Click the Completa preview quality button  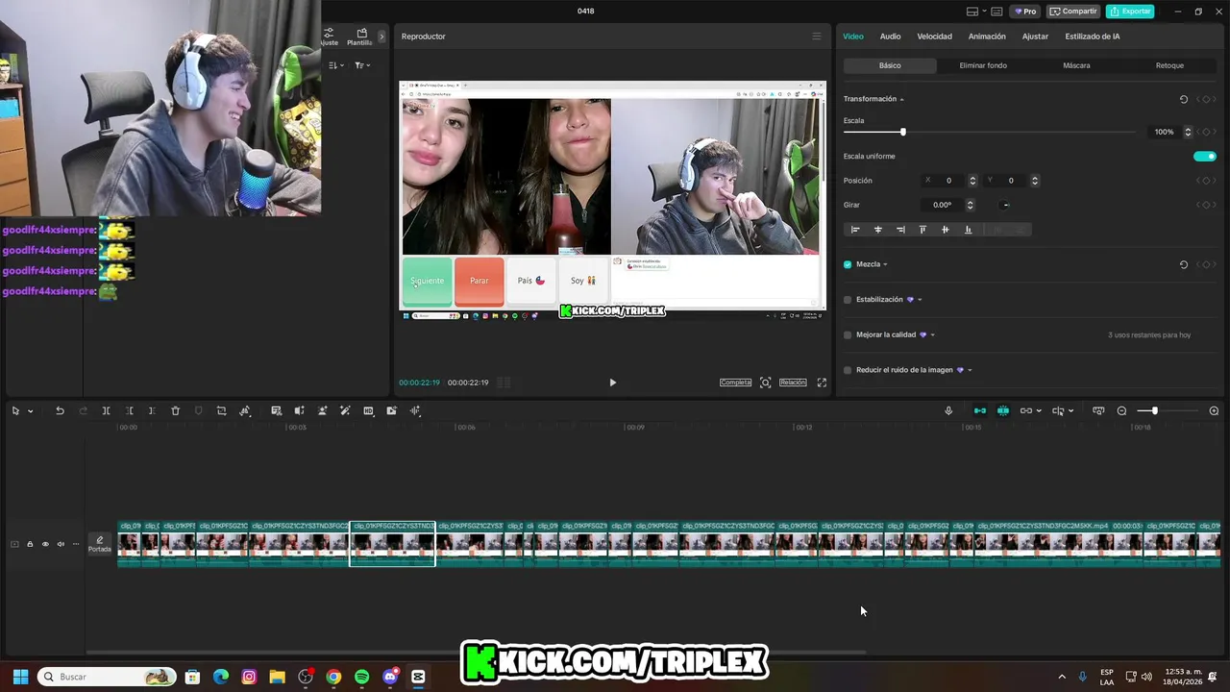[735, 383]
